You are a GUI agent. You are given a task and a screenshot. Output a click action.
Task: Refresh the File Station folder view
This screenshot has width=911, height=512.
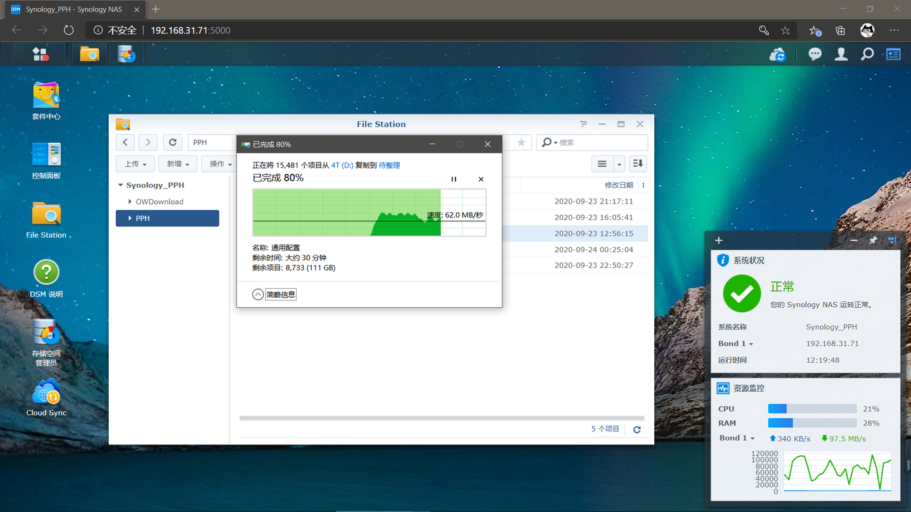(173, 142)
